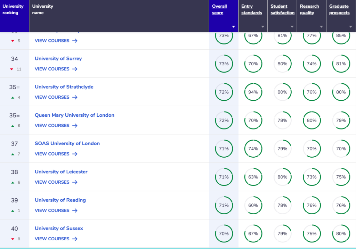Click the arrow icon beside University of Surrey's VIEW COURSES
The width and height of the screenshot is (356, 249).
[x=75, y=69]
